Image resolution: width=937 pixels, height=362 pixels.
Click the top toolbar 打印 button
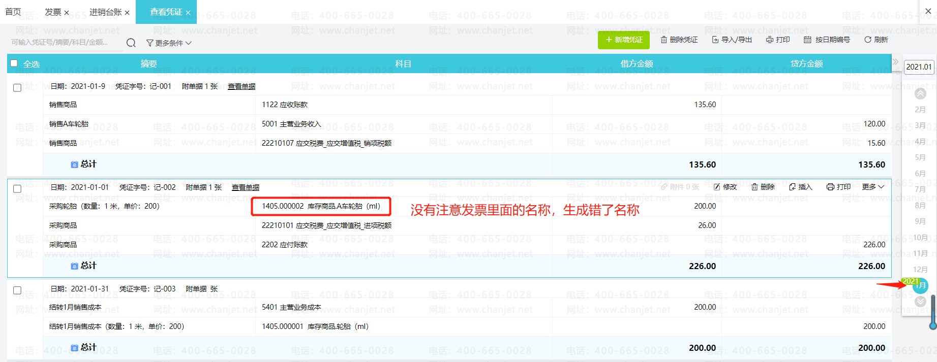(x=778, y=40)
